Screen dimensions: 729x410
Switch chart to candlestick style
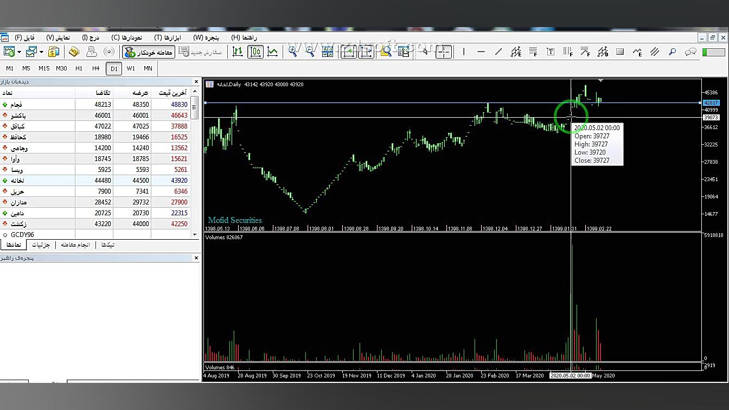coord(255,52)
